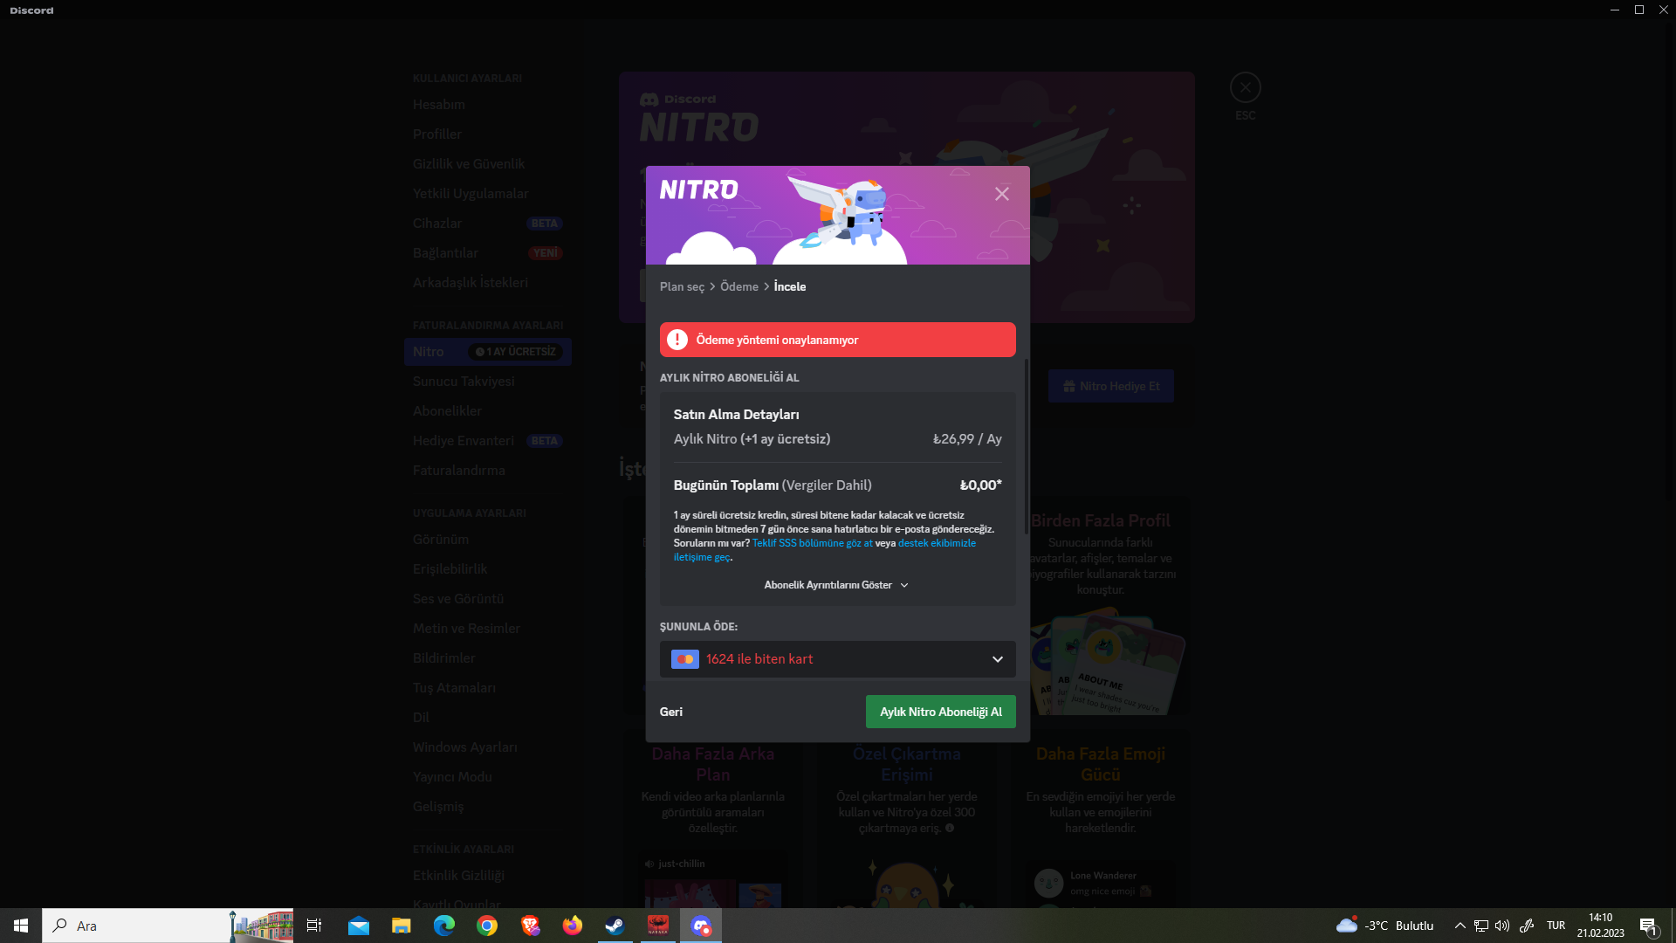
Task: Open Discord taskbar icon
Action: [701, 926]
